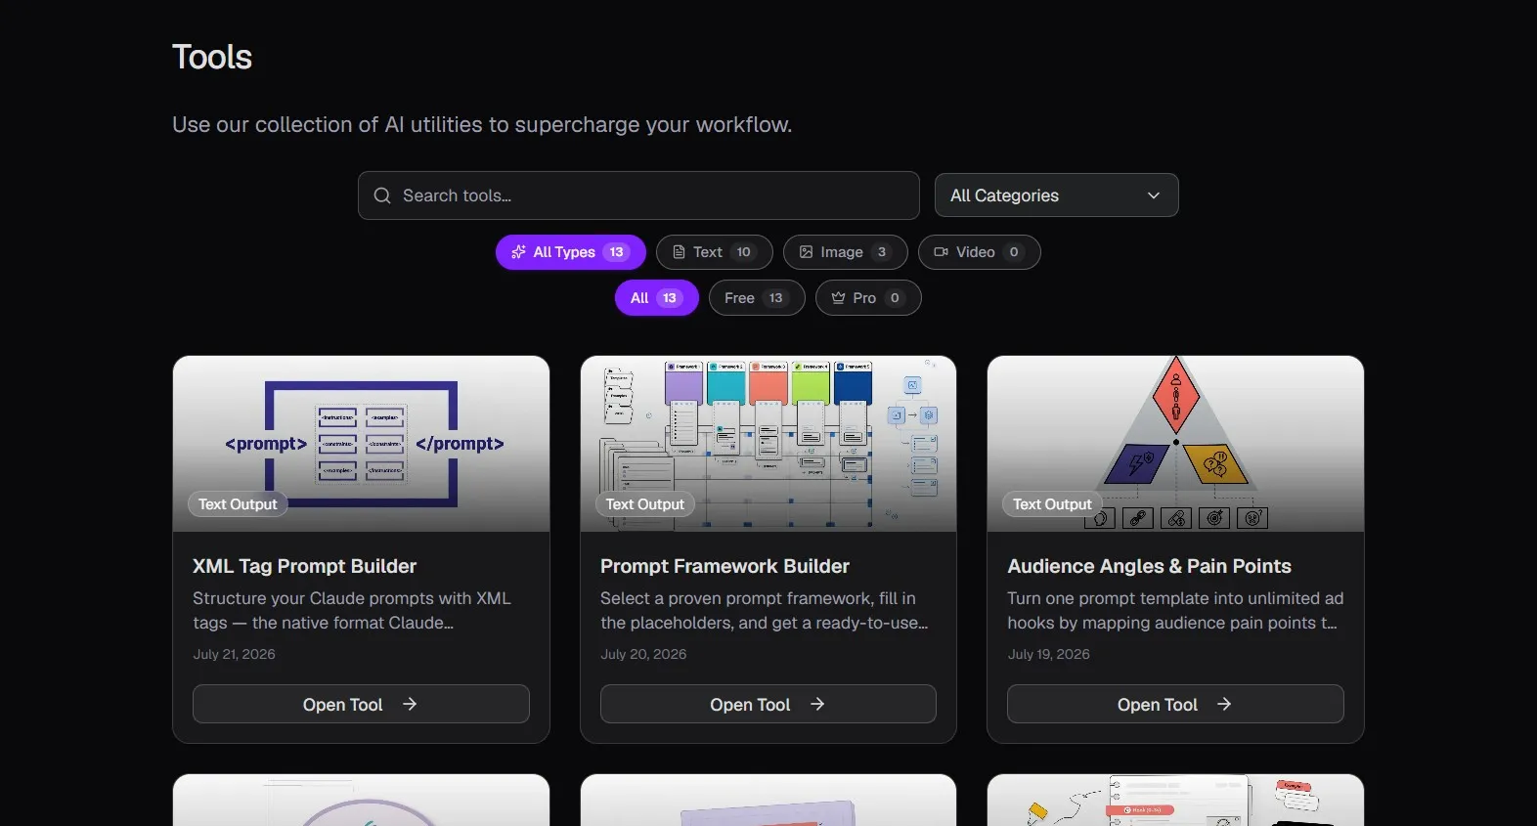This screenshot has width=1537, height=826.
Task: Click count badge 10 on Text filter
Action: [744, 252]
